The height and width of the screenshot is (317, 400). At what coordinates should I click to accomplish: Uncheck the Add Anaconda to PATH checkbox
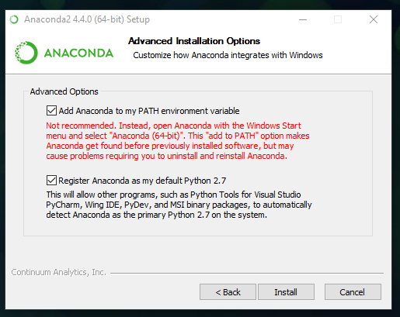(x=51, y=111)
